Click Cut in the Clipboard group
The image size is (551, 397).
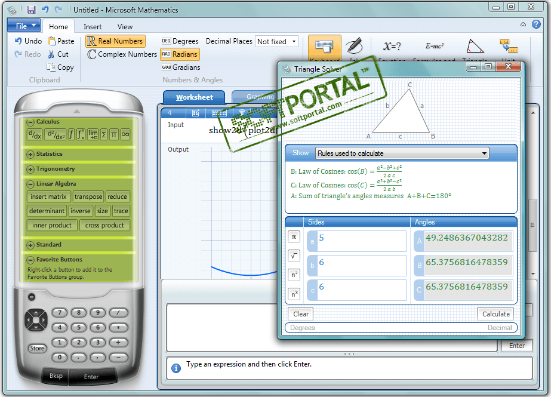(58, 54)
